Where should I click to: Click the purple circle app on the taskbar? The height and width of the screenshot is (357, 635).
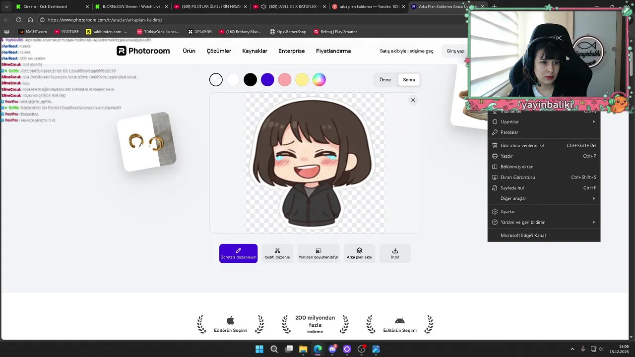pyautogui.click(x=347, y=349)
